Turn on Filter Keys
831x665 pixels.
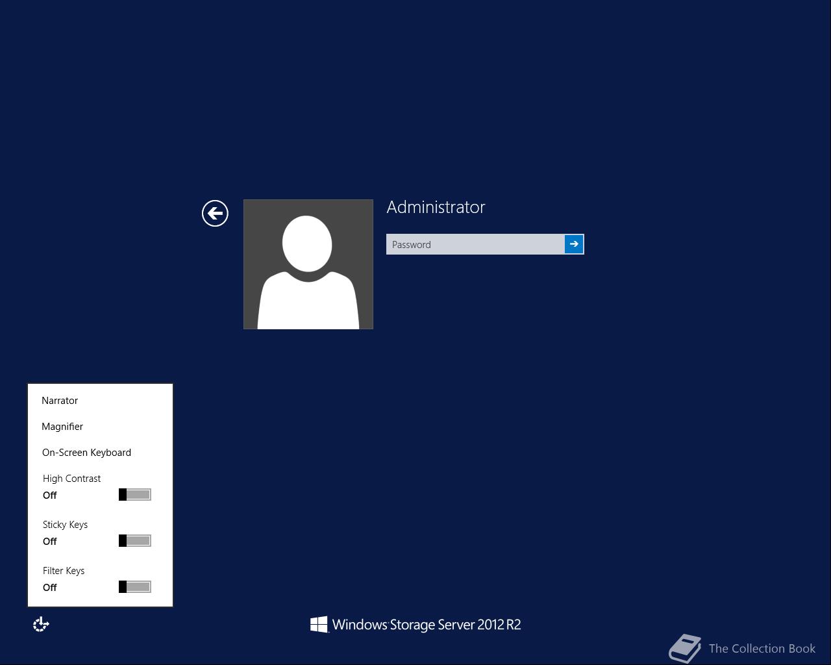point(134,586)
